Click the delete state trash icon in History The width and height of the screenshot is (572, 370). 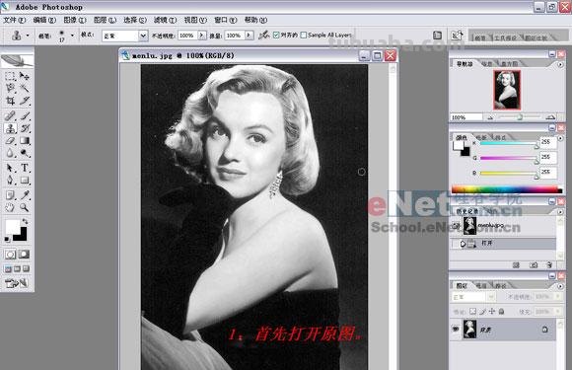[549, 264]
